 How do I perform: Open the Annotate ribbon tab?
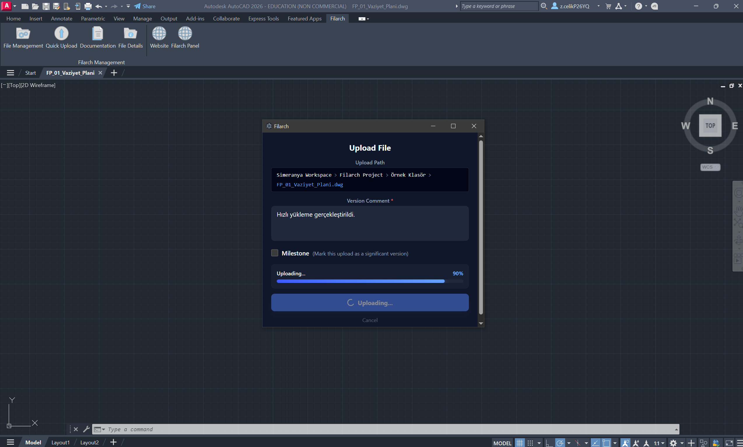pyautogui.click(x=62, y=19)
